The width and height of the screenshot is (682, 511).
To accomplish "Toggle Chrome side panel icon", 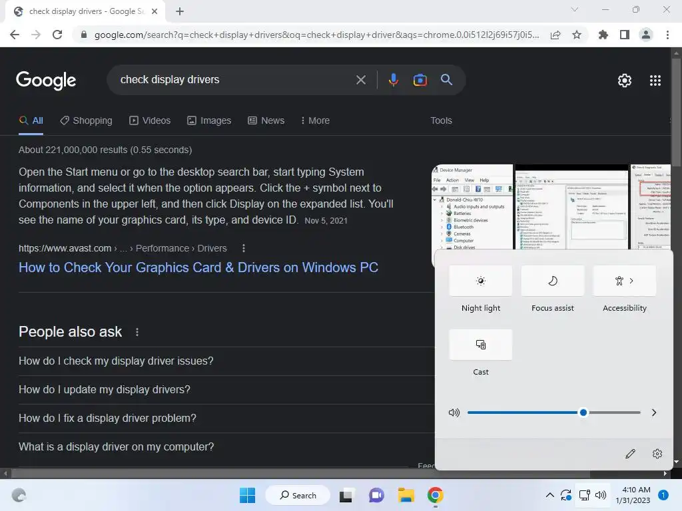I will pyautogui.click(x=625, y=35).
